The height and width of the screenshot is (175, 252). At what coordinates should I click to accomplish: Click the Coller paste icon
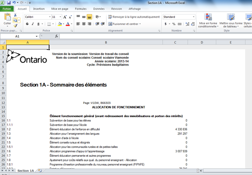coord(8,17)
